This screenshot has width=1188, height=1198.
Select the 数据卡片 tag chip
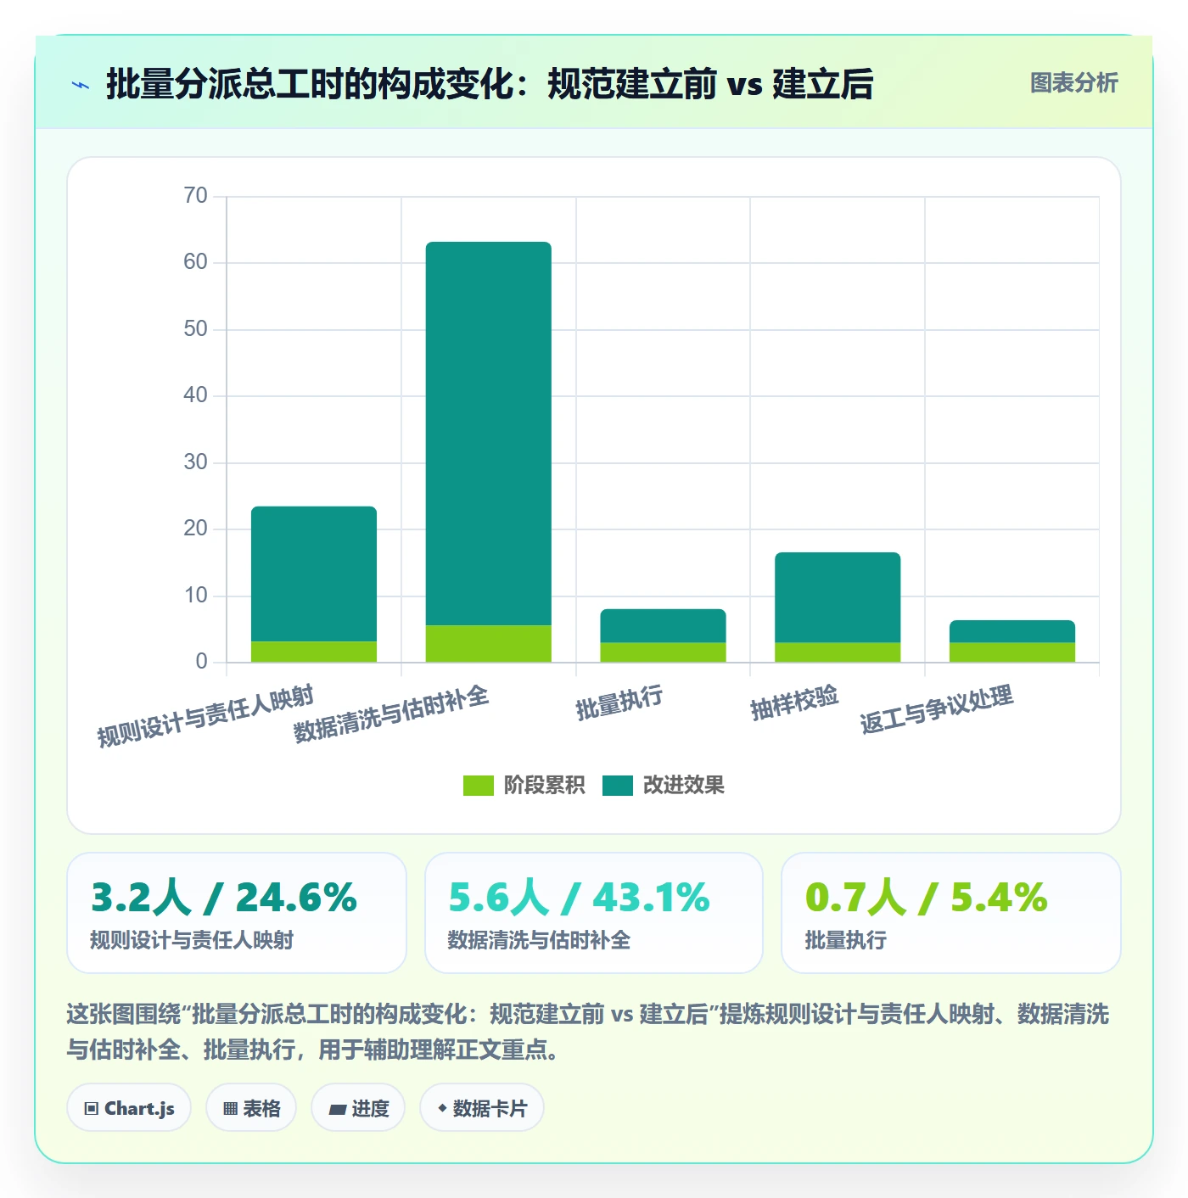481,1108
